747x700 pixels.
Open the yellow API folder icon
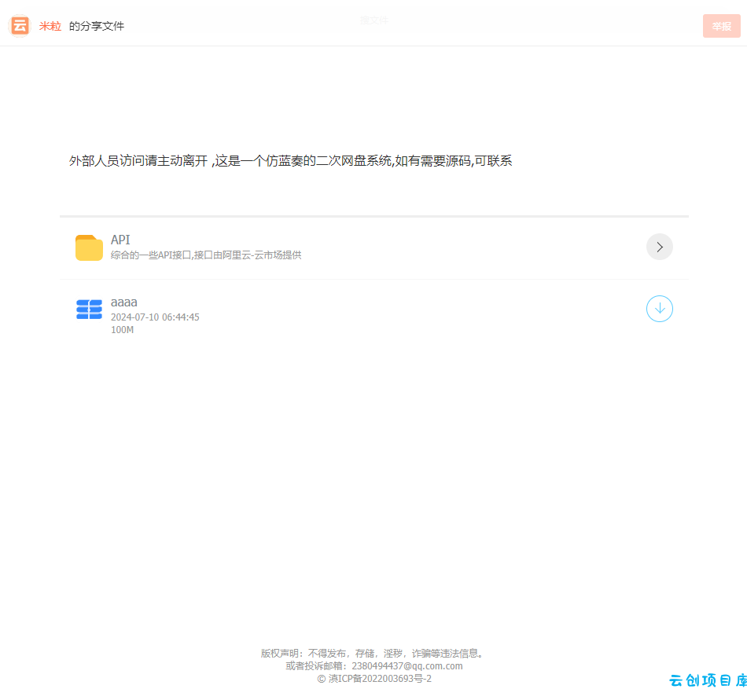click(89, 247)
